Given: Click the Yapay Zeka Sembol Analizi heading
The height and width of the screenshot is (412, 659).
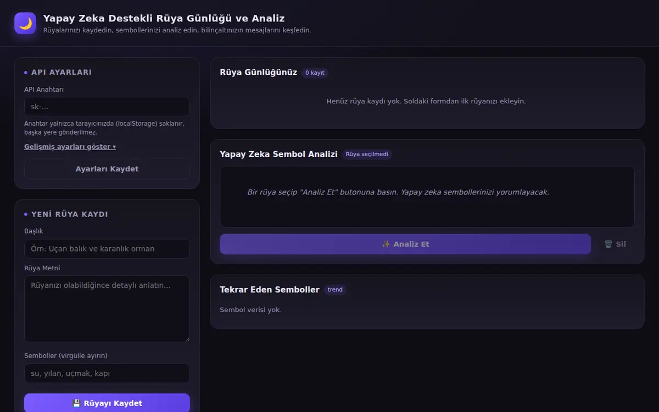Looking at the screenshot, I should pyautogui.click(x=278, y=154).
